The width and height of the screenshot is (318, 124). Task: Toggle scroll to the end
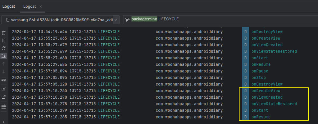click(x=4, y=56)
